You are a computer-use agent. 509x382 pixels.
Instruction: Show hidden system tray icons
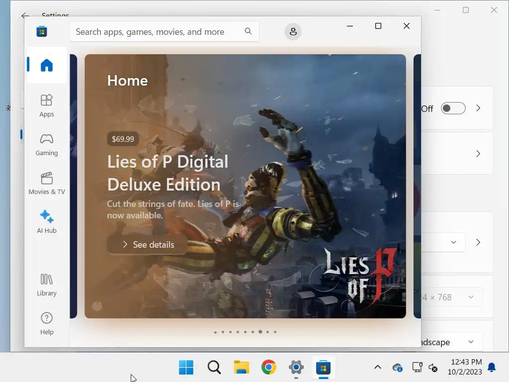click(x=378, y=368)
